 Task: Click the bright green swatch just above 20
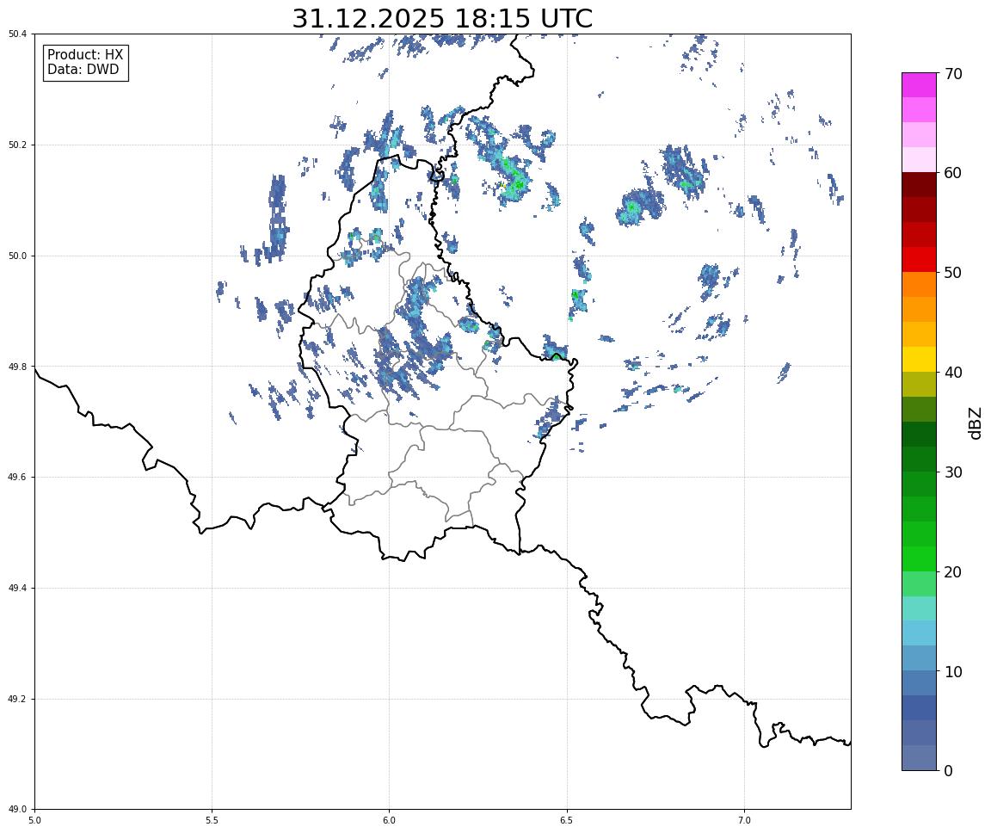(x=919, y=558)
